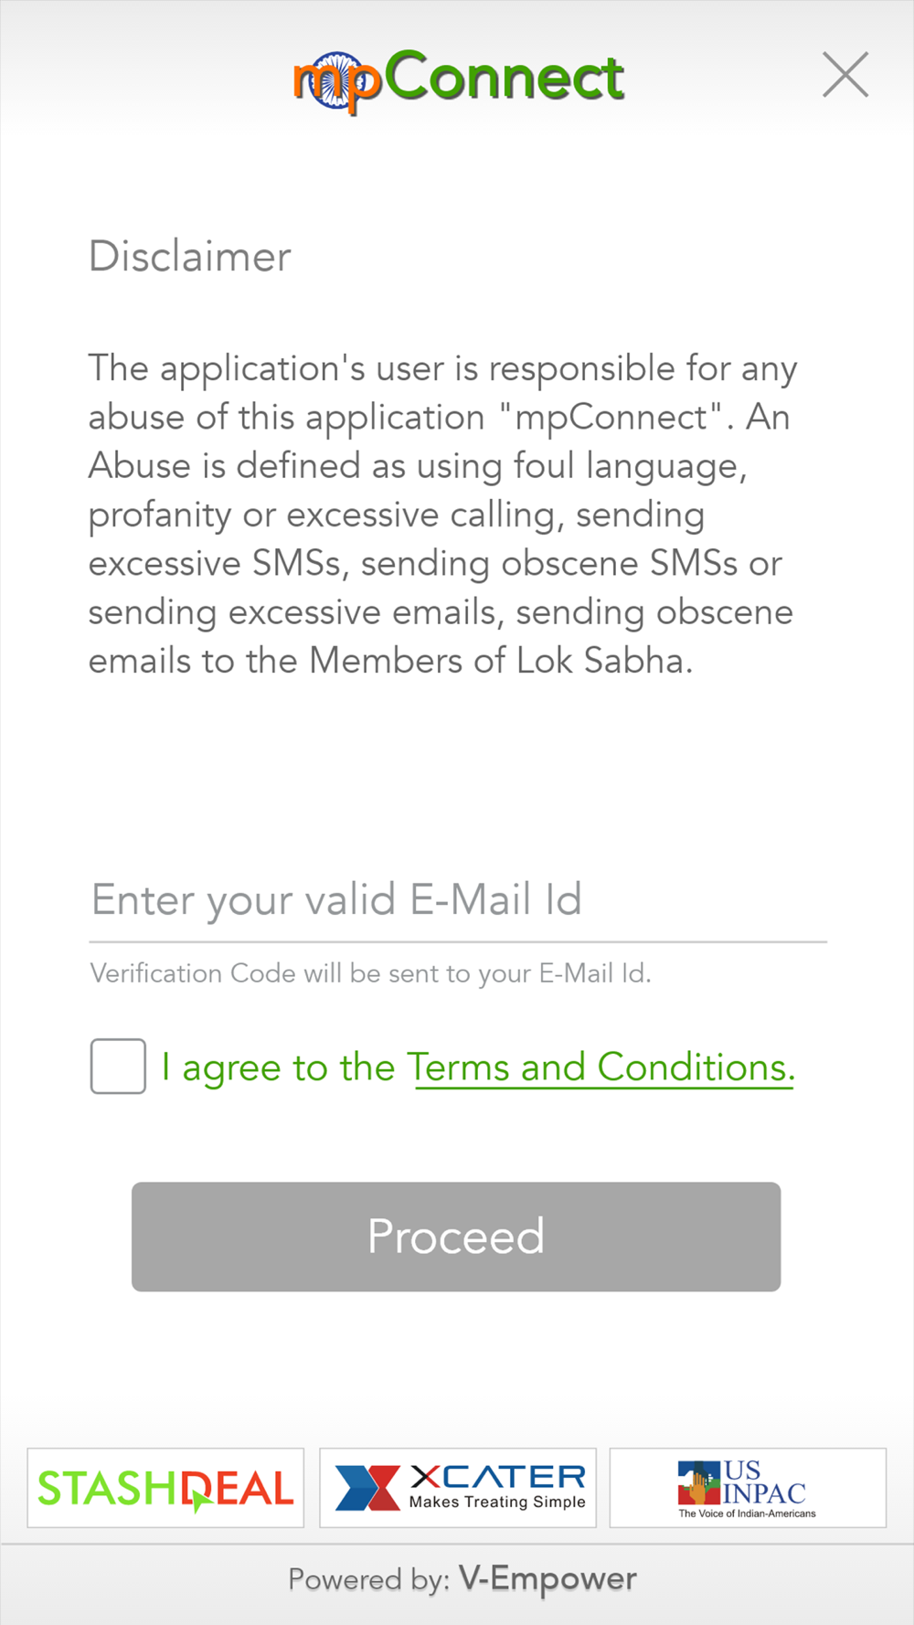Viewport: 914px width, 1625px height.
Task: Click the V-Empower text in footer
Action: click(547, 1578)
